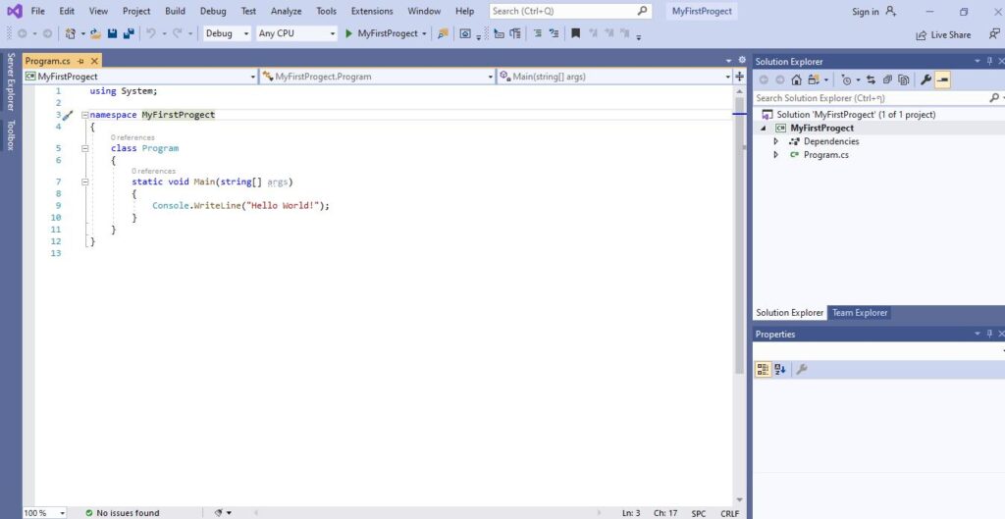Image resolution: width=1005 pixels, height=519 pixels.
Task: Click the Home icon in Solution Explorer
Action: [x=796, y=80]
